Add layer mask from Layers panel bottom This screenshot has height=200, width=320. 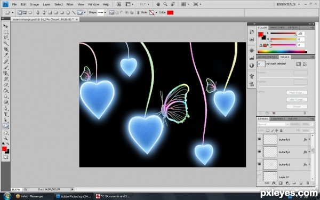tap(281, 183)
